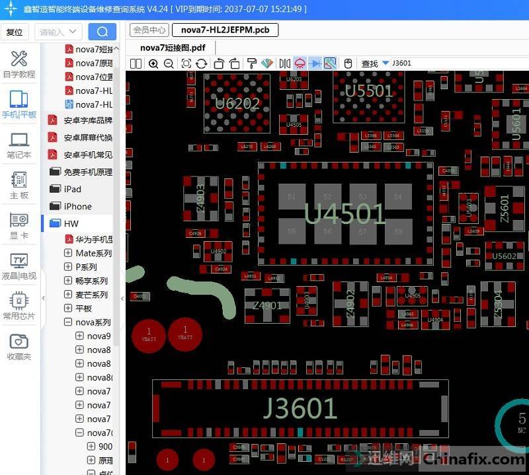Click the zoom out magnifier icon

[169, 63]
